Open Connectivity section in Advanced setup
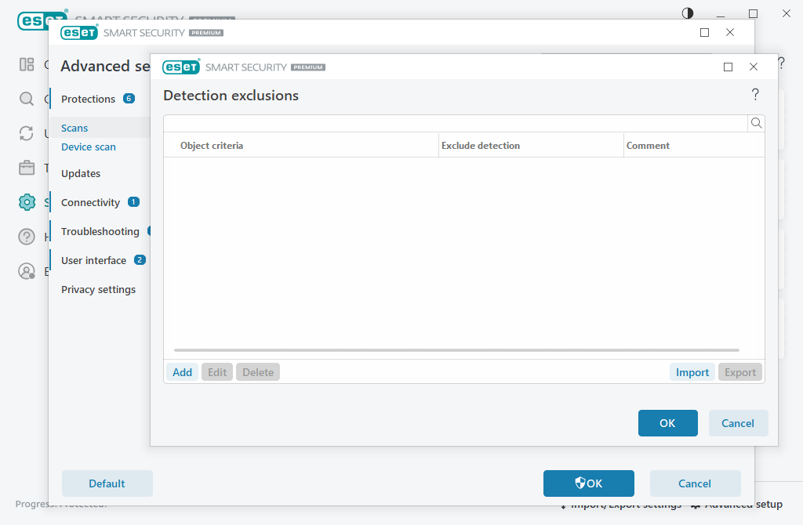 pos(91,203)
